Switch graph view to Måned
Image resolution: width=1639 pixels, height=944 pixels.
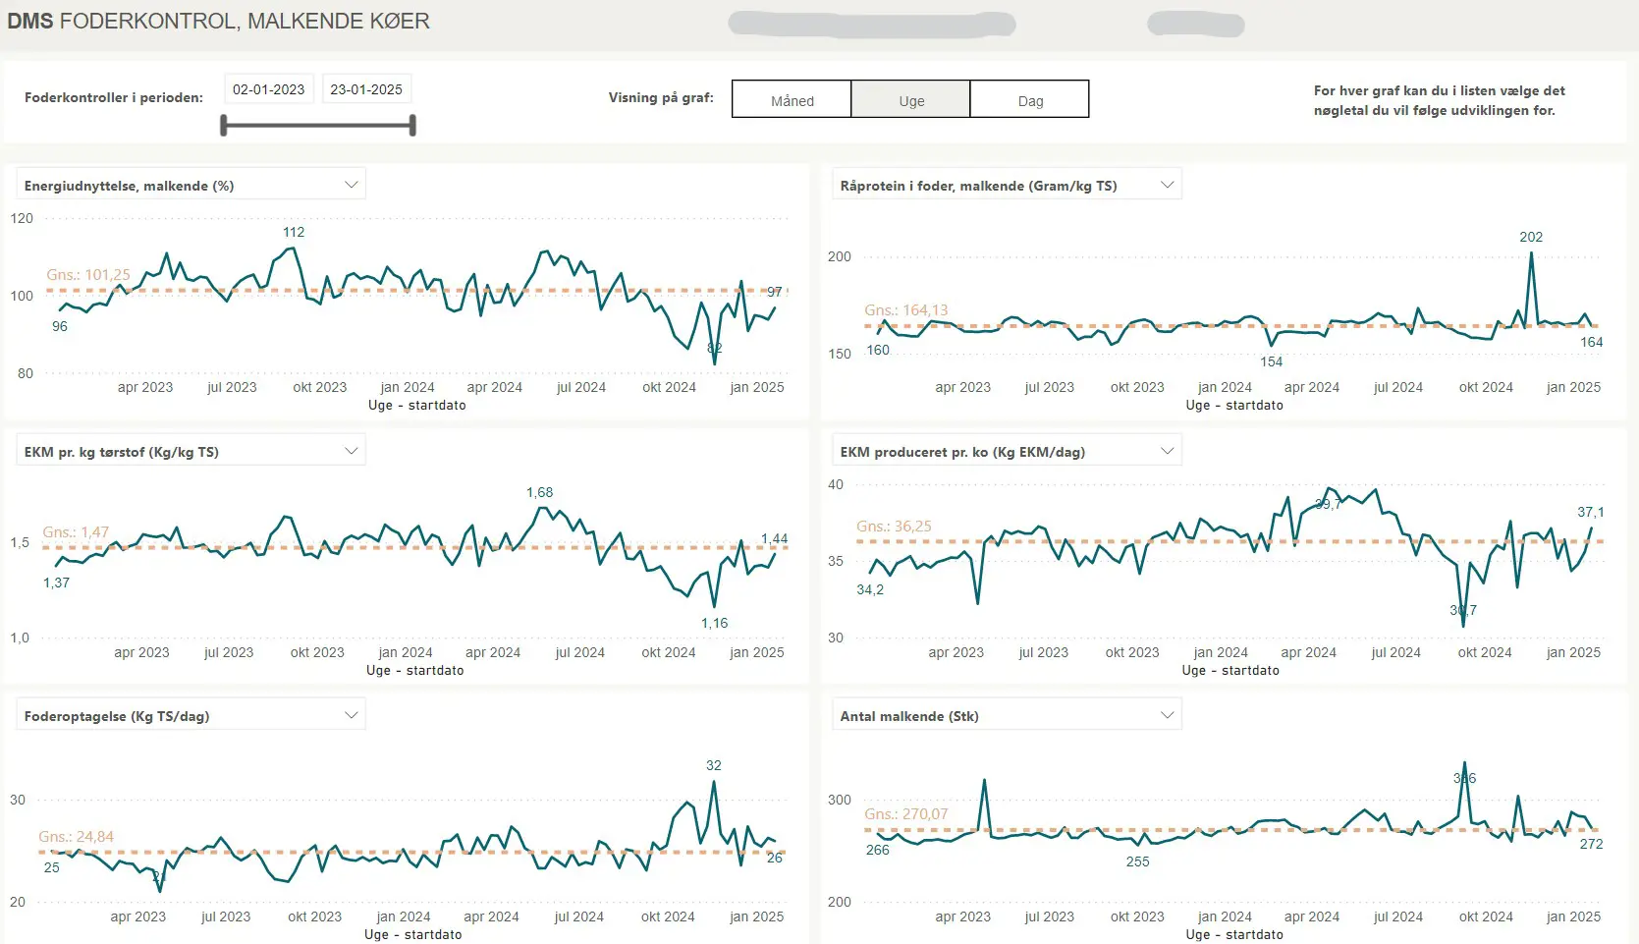pyautogui.click(x=792, y=100)
